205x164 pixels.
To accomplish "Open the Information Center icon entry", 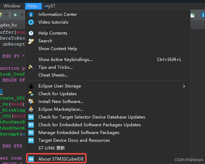I will [31, 14].
